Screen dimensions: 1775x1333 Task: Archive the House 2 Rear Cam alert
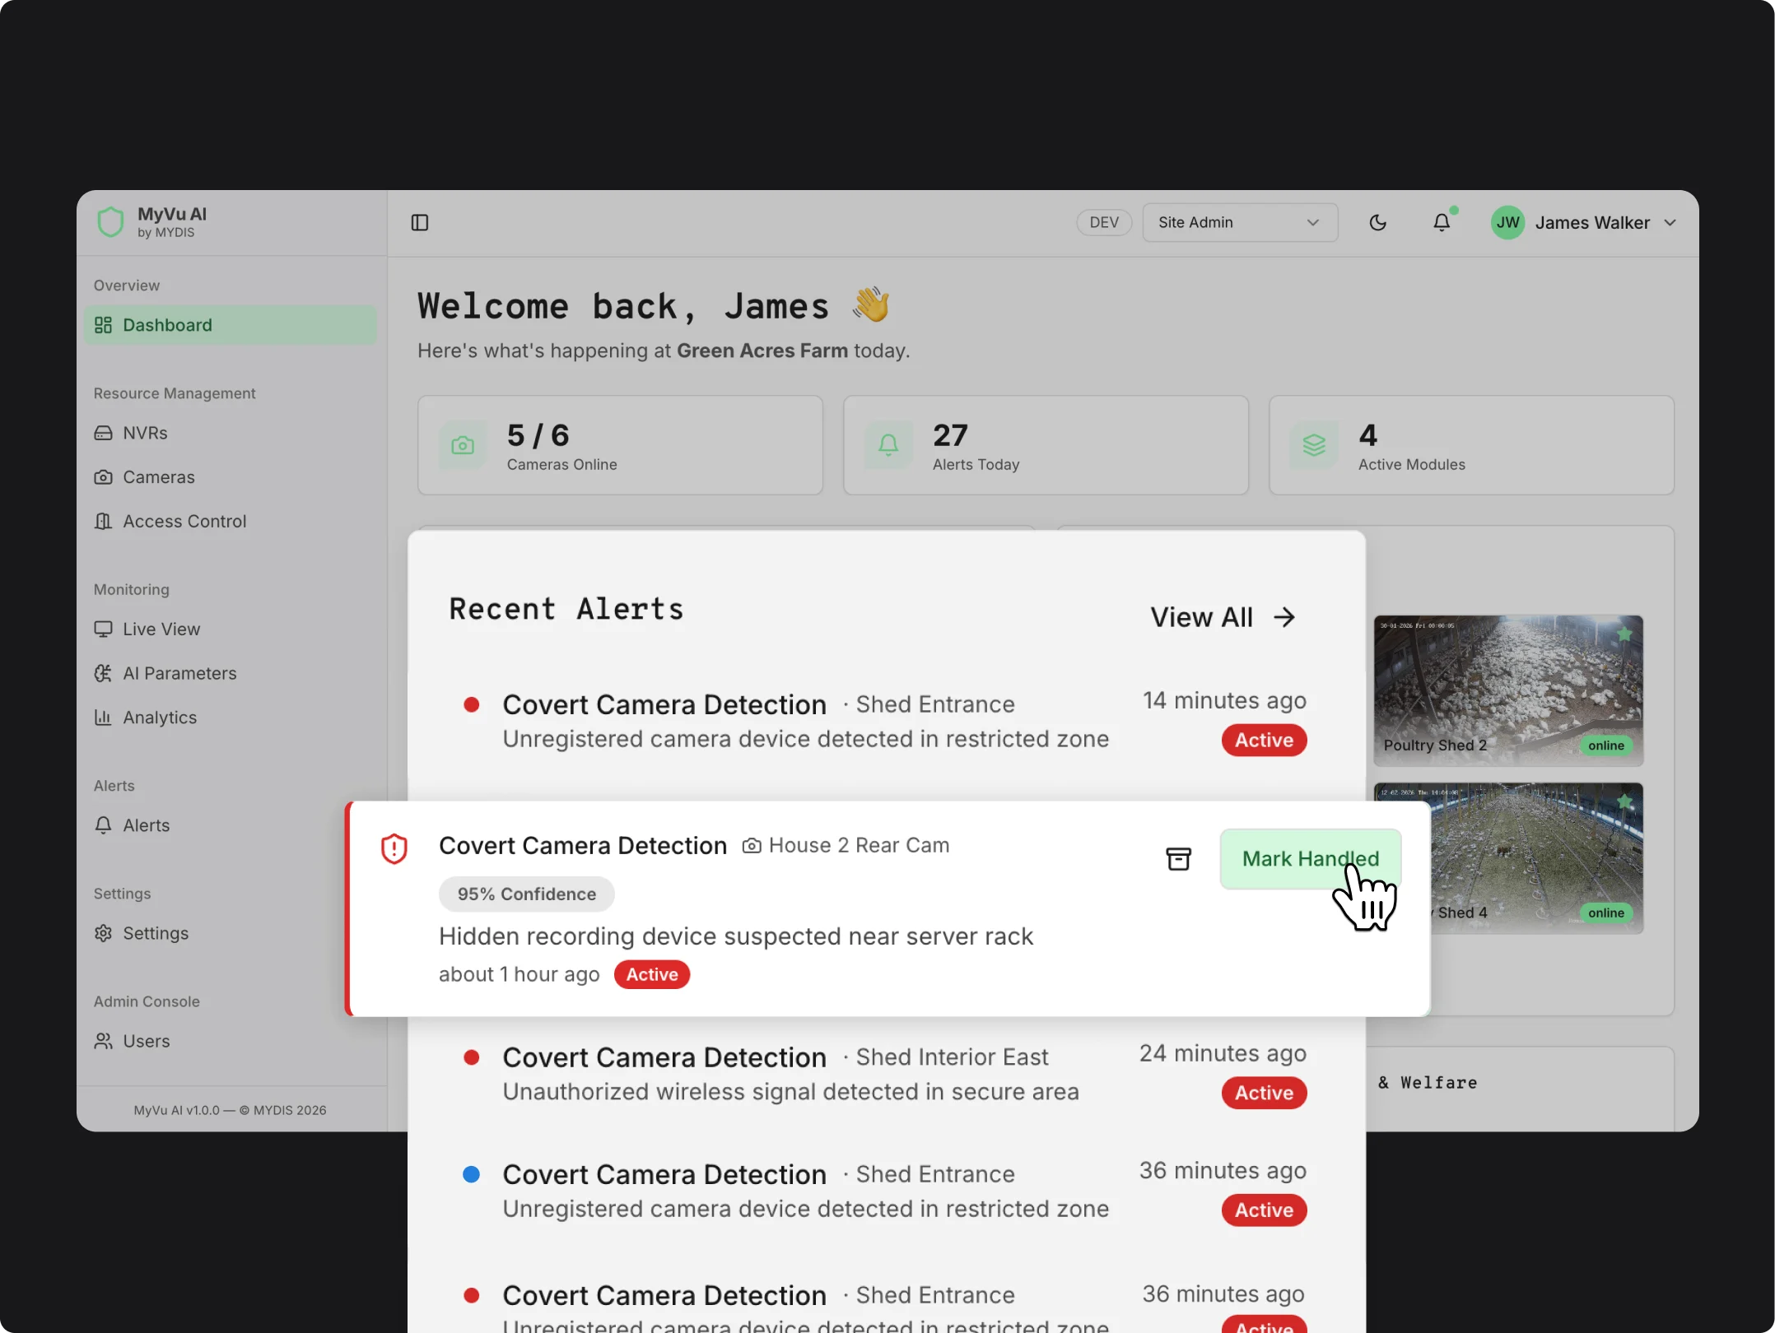tap(1179, 859)
